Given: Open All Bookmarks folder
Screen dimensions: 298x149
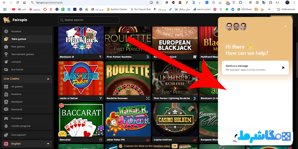Looking at the screenshot, I should 286,9.
